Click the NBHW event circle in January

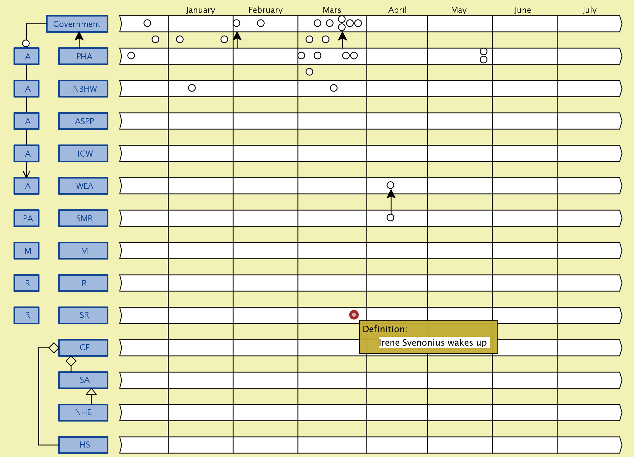192,88
